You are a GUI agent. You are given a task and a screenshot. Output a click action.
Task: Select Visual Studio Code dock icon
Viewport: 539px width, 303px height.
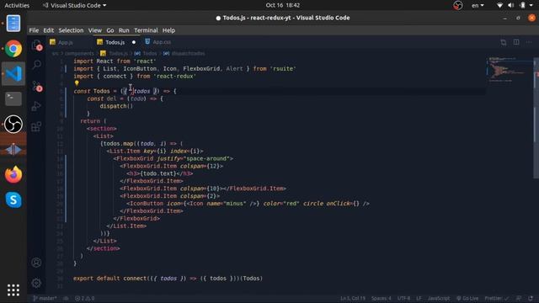point(13,73)
